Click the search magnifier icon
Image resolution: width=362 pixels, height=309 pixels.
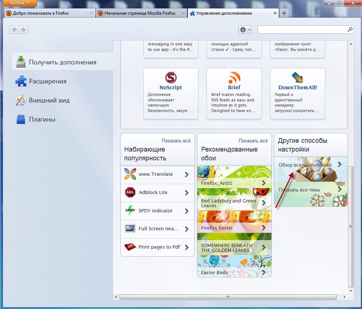tap(350, 29)
